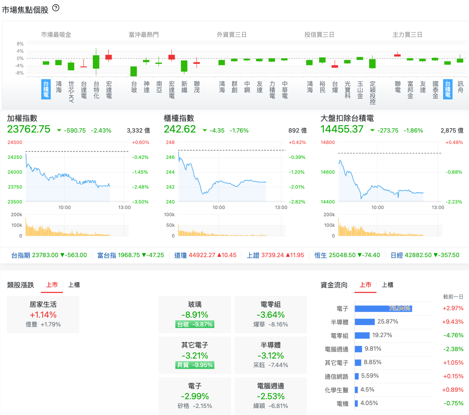Click the help question mark icon
This screenshot has width=469, height=415.
pos(56,8)
